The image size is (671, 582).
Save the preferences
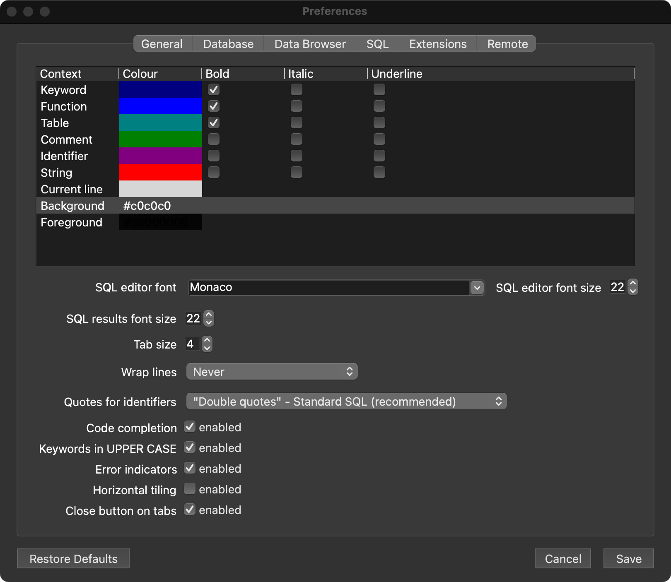tap(628, 559)
